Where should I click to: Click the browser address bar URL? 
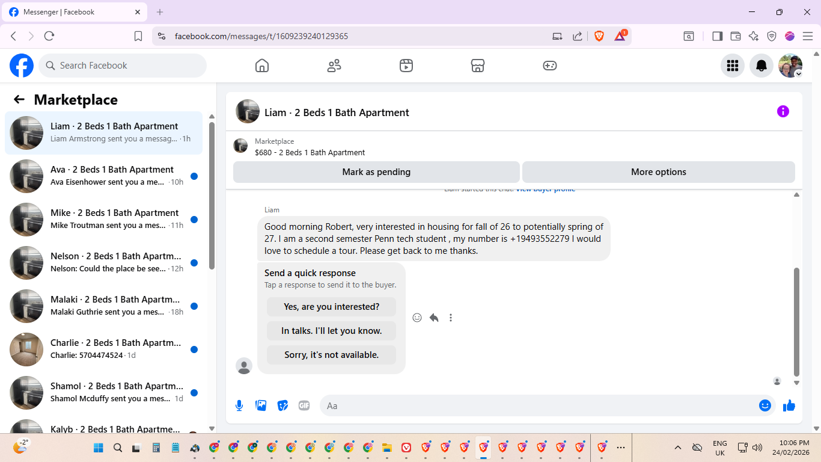[261, 36]
